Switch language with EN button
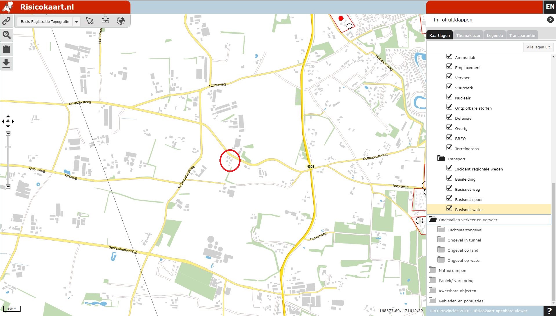Image resolution: width=556 pixels, height=316 pixels. [550, 7]
